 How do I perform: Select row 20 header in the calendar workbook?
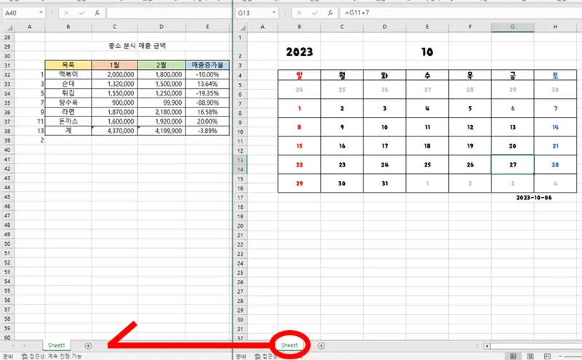click(x=241, y=226)
